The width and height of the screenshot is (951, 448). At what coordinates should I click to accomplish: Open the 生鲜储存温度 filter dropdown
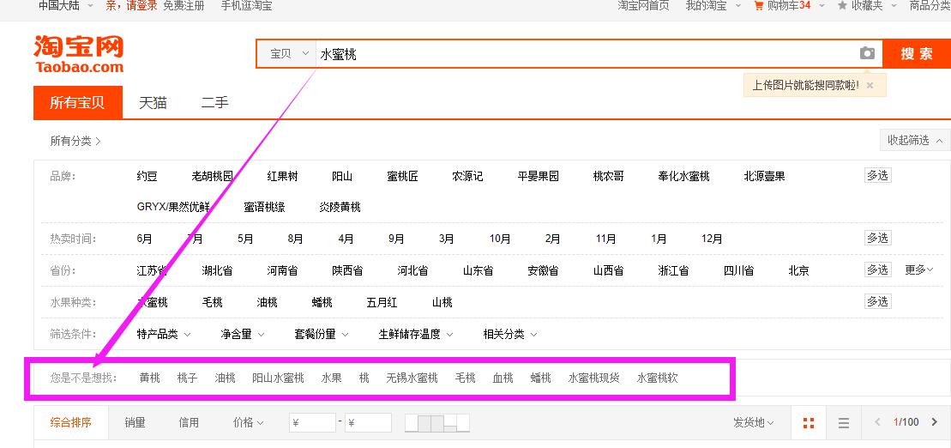(416, 334)
